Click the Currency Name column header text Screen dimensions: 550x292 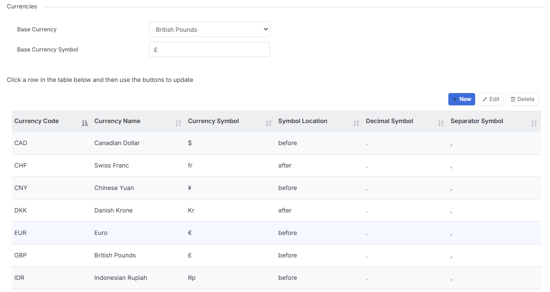click(x=117, y=121)
